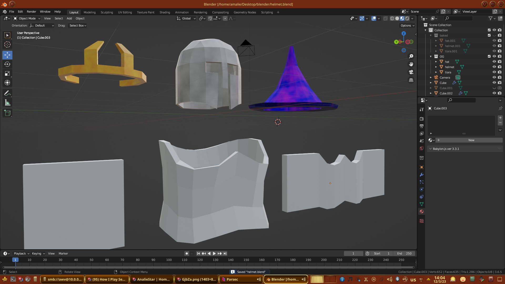
Task: Open Global transform orientation dropdown
Action: pos(186,18)
